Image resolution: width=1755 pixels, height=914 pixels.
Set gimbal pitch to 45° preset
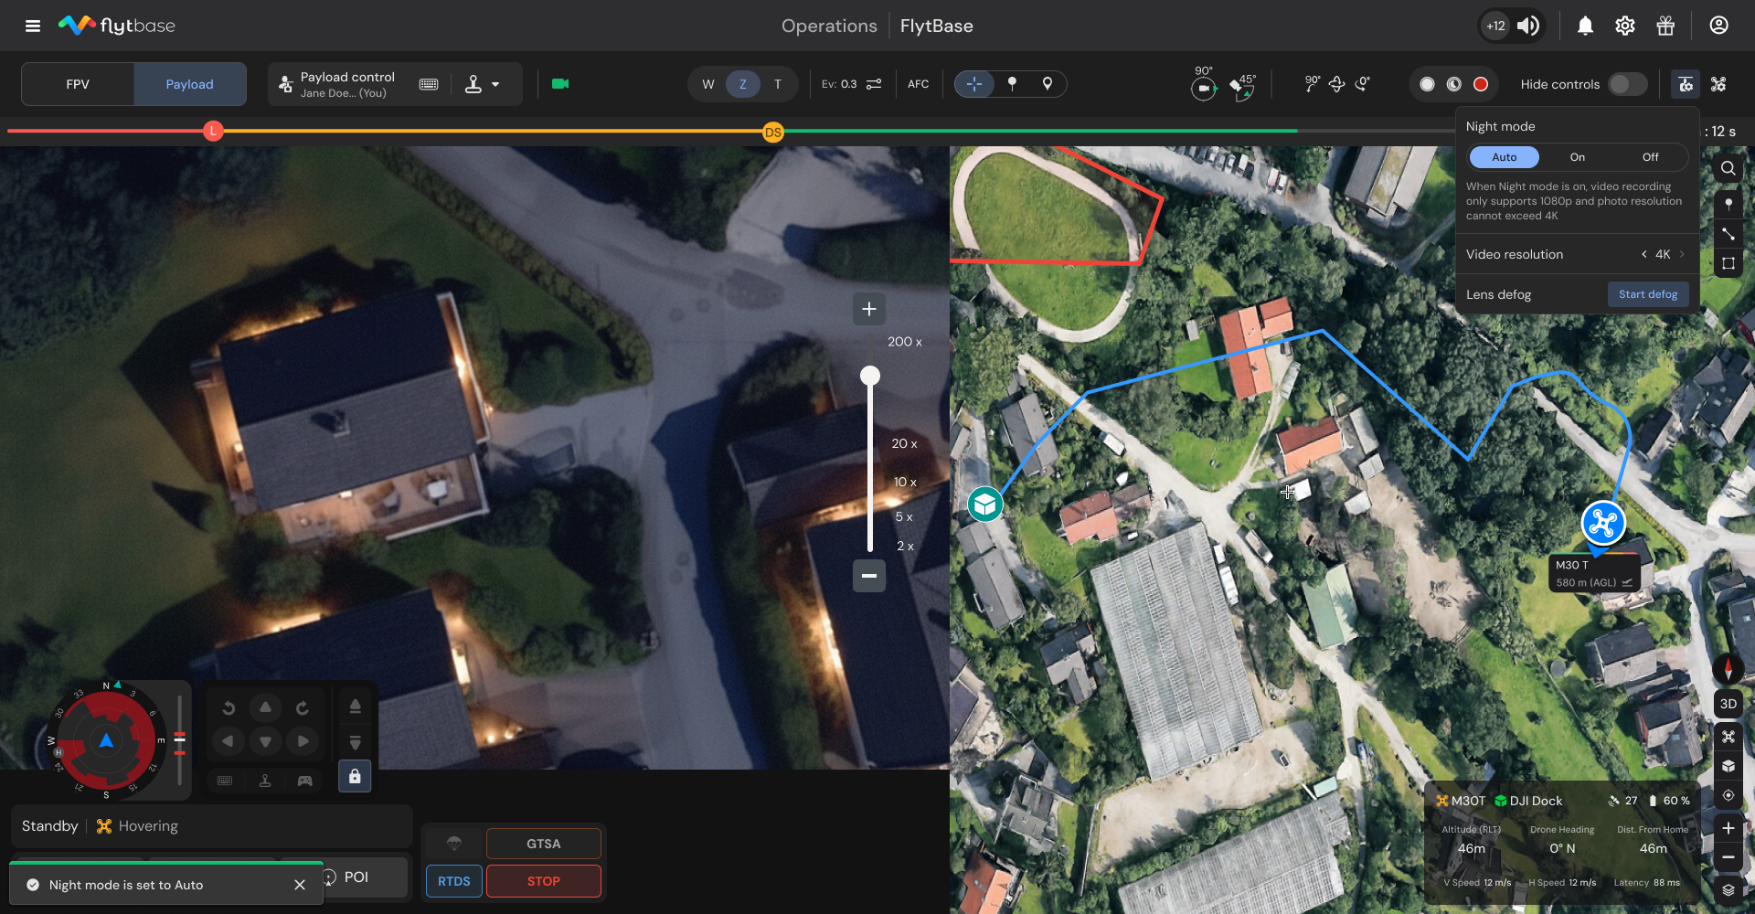click(x=1243, y=86)
